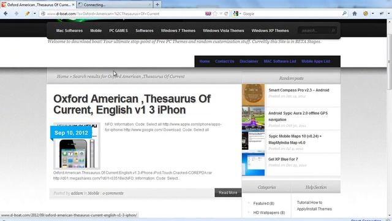
Task: Close the Oxford American Thesaurus tab
Action: [x=73, y=5]
